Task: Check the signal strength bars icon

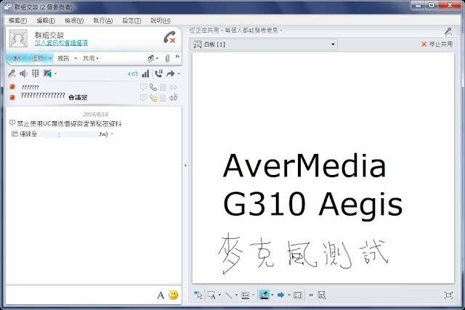Action: click(145, 73)
